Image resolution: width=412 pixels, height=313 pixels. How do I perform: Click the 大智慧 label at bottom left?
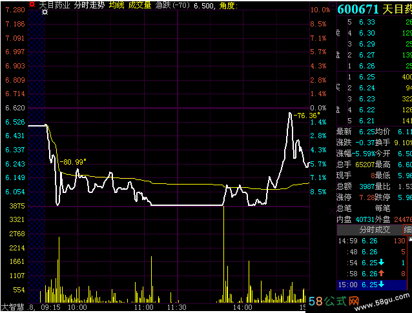(x=12, y=307)
